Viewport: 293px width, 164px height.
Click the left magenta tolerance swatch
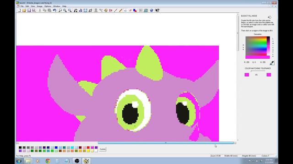pyautogui.click(x=247, y=75)
